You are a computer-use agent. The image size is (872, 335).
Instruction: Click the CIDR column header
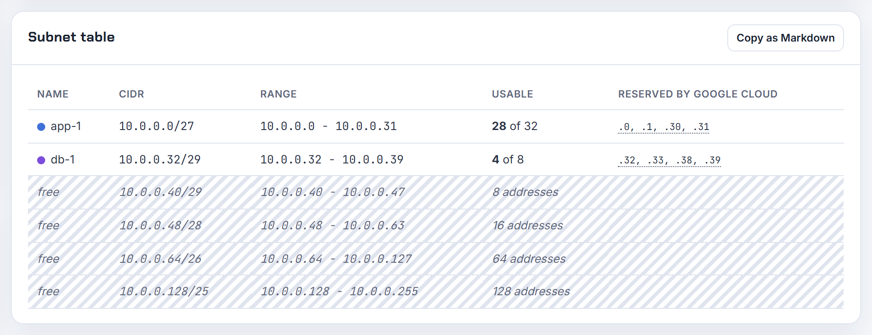(x=132, y=94)
